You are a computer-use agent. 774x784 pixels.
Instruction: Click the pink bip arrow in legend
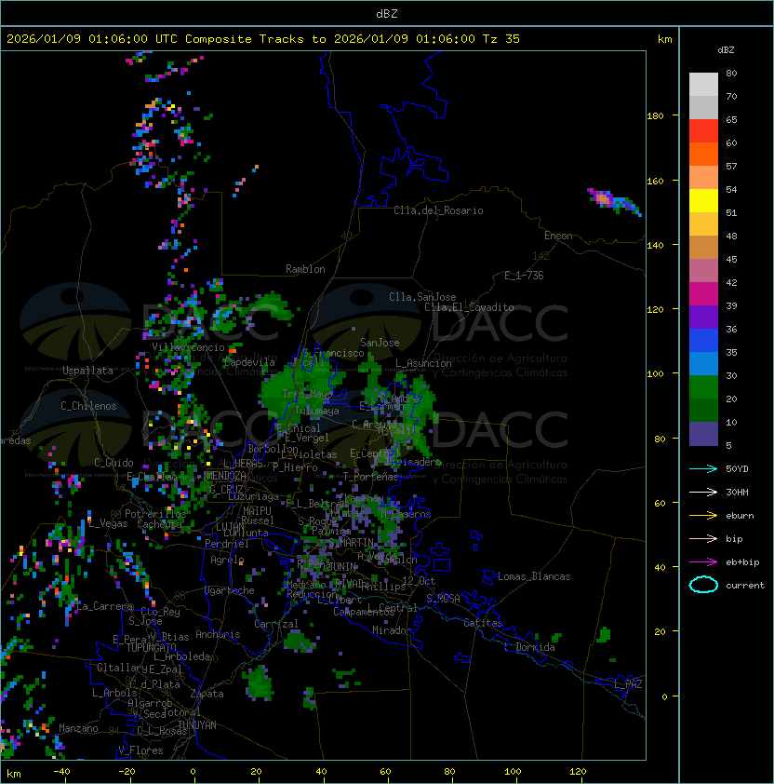[x=703, y=538]
